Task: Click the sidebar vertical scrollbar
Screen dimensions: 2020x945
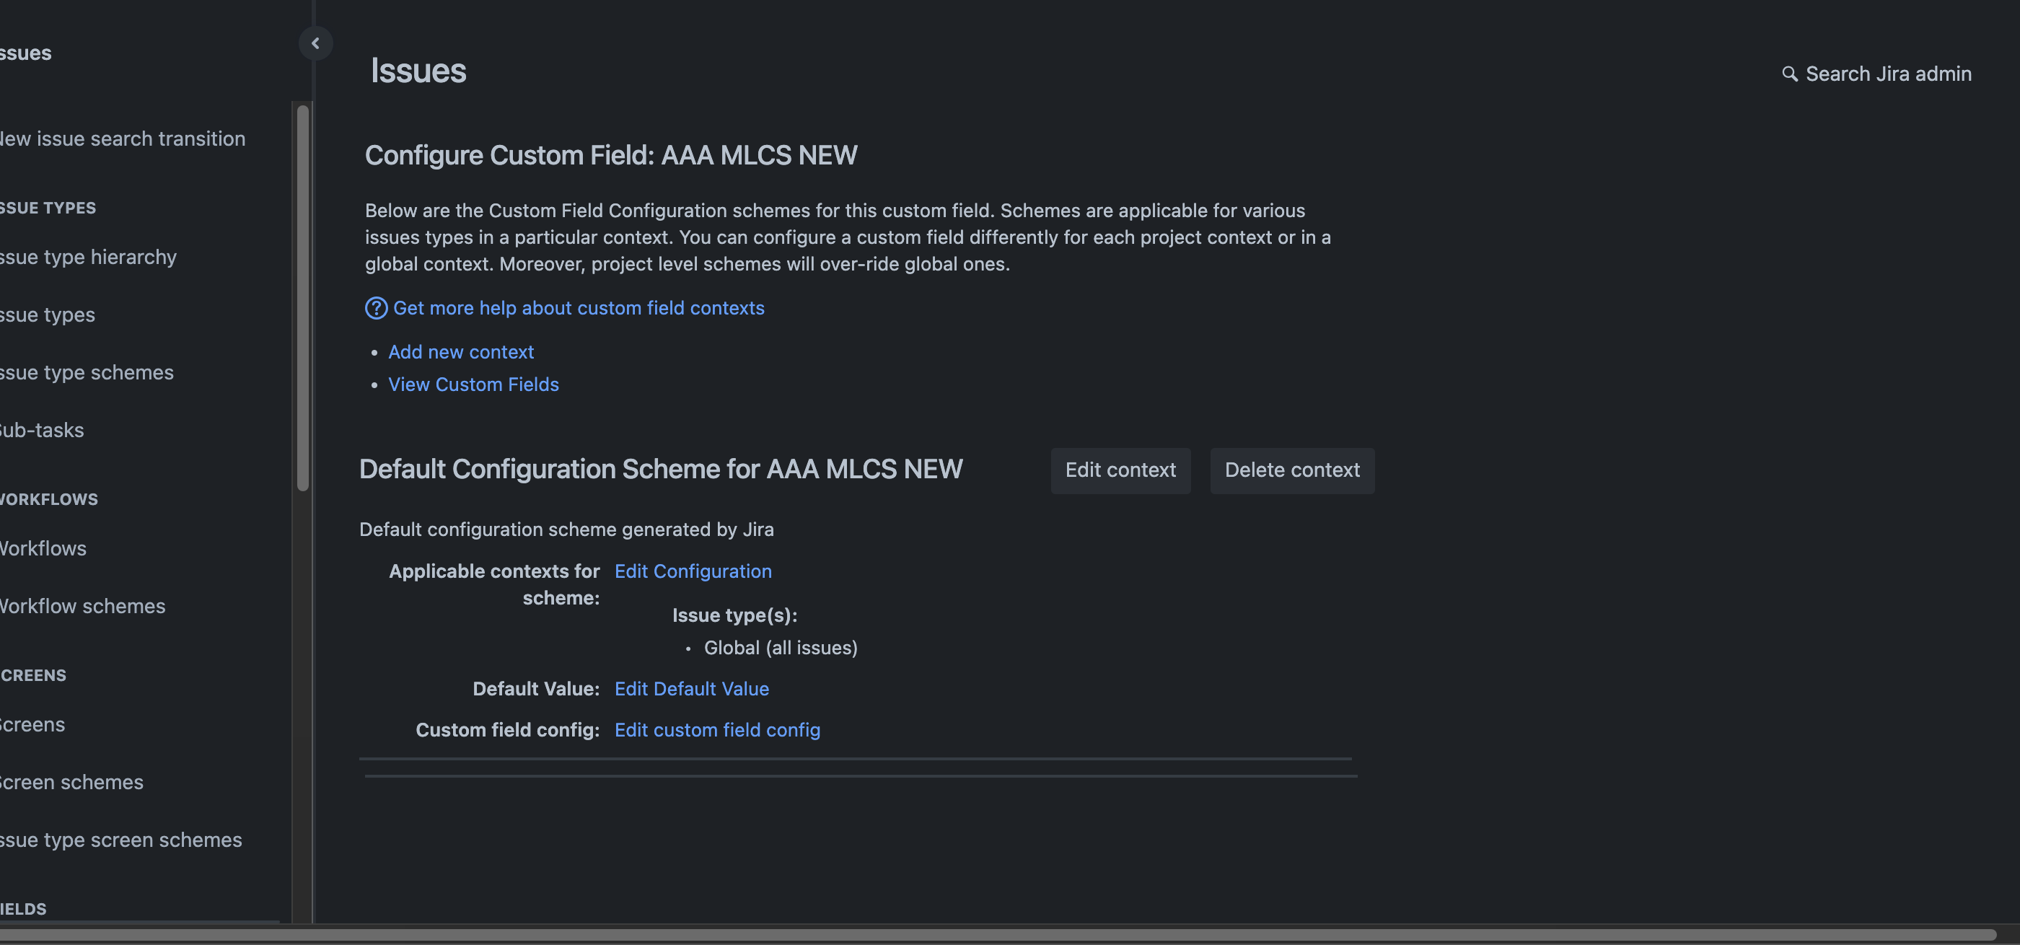Action: click(x=303, y=298)
